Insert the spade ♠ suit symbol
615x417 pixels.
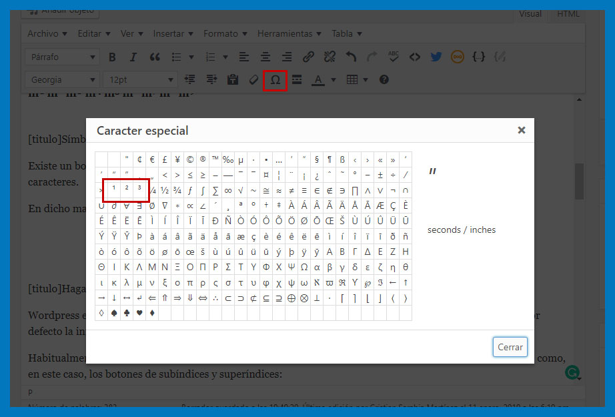[114, 314]
